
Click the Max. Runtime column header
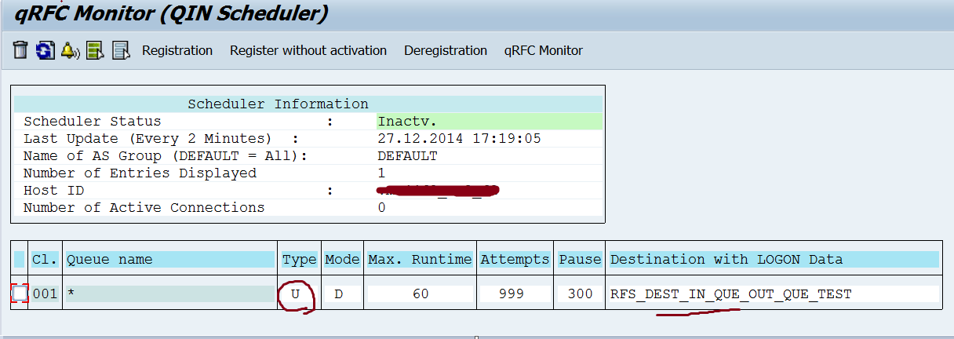pos(420,259)
